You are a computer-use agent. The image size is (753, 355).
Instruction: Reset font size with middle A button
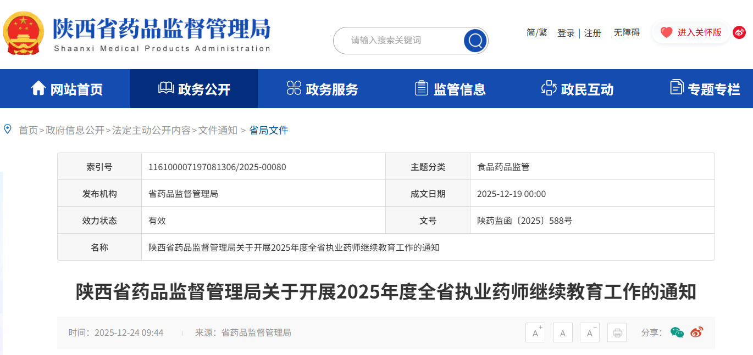tap(562, 333)
